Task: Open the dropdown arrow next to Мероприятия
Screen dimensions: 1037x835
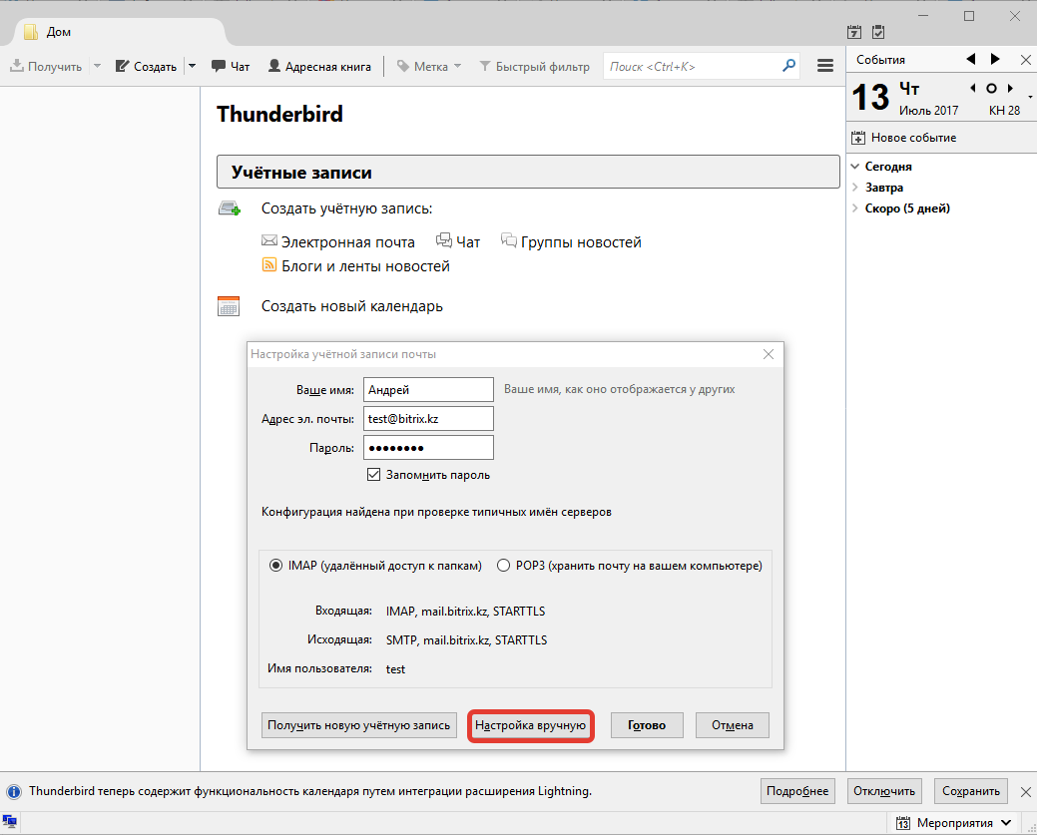Action: [x=1006, y=823]
